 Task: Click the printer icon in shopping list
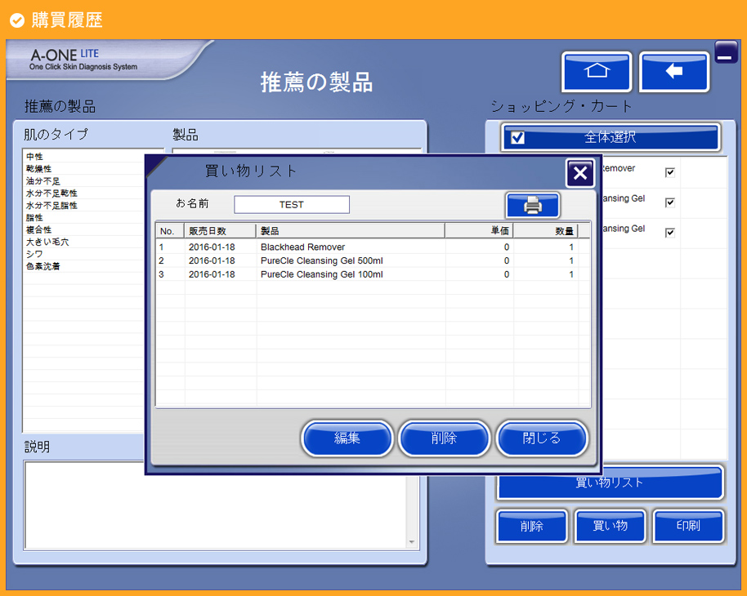(532, 206)
